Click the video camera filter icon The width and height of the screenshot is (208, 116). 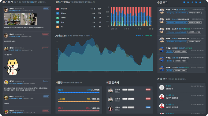tap(188, 2)
